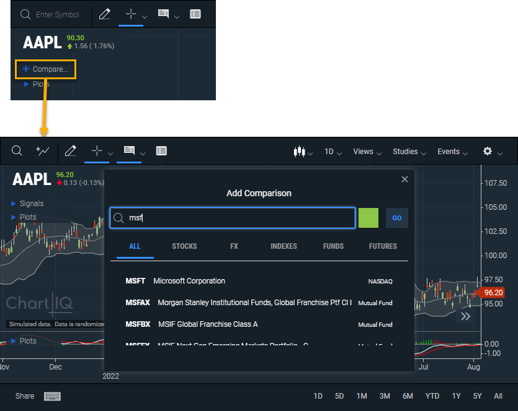
Task: Open the 1D periodicity dropdown in toolbar
Action: pyautogui.click(x=333, y=152)
